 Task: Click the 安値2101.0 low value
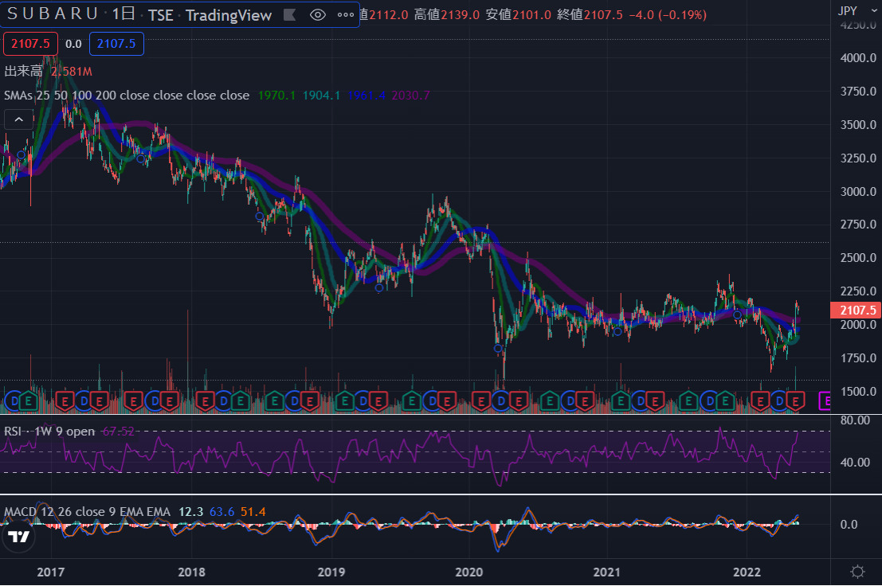[518, 14]
